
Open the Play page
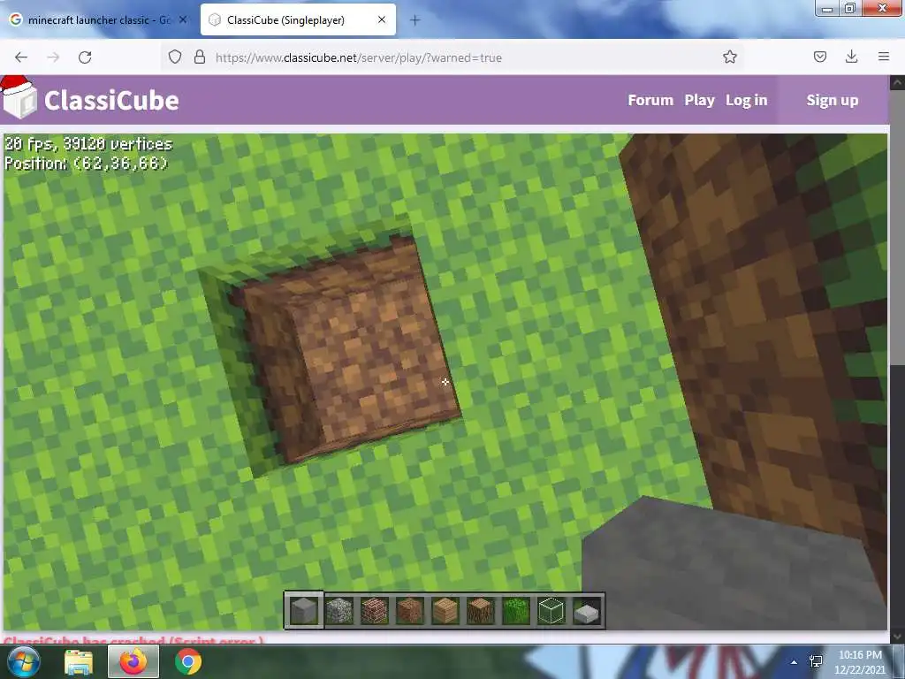(699, 100)
